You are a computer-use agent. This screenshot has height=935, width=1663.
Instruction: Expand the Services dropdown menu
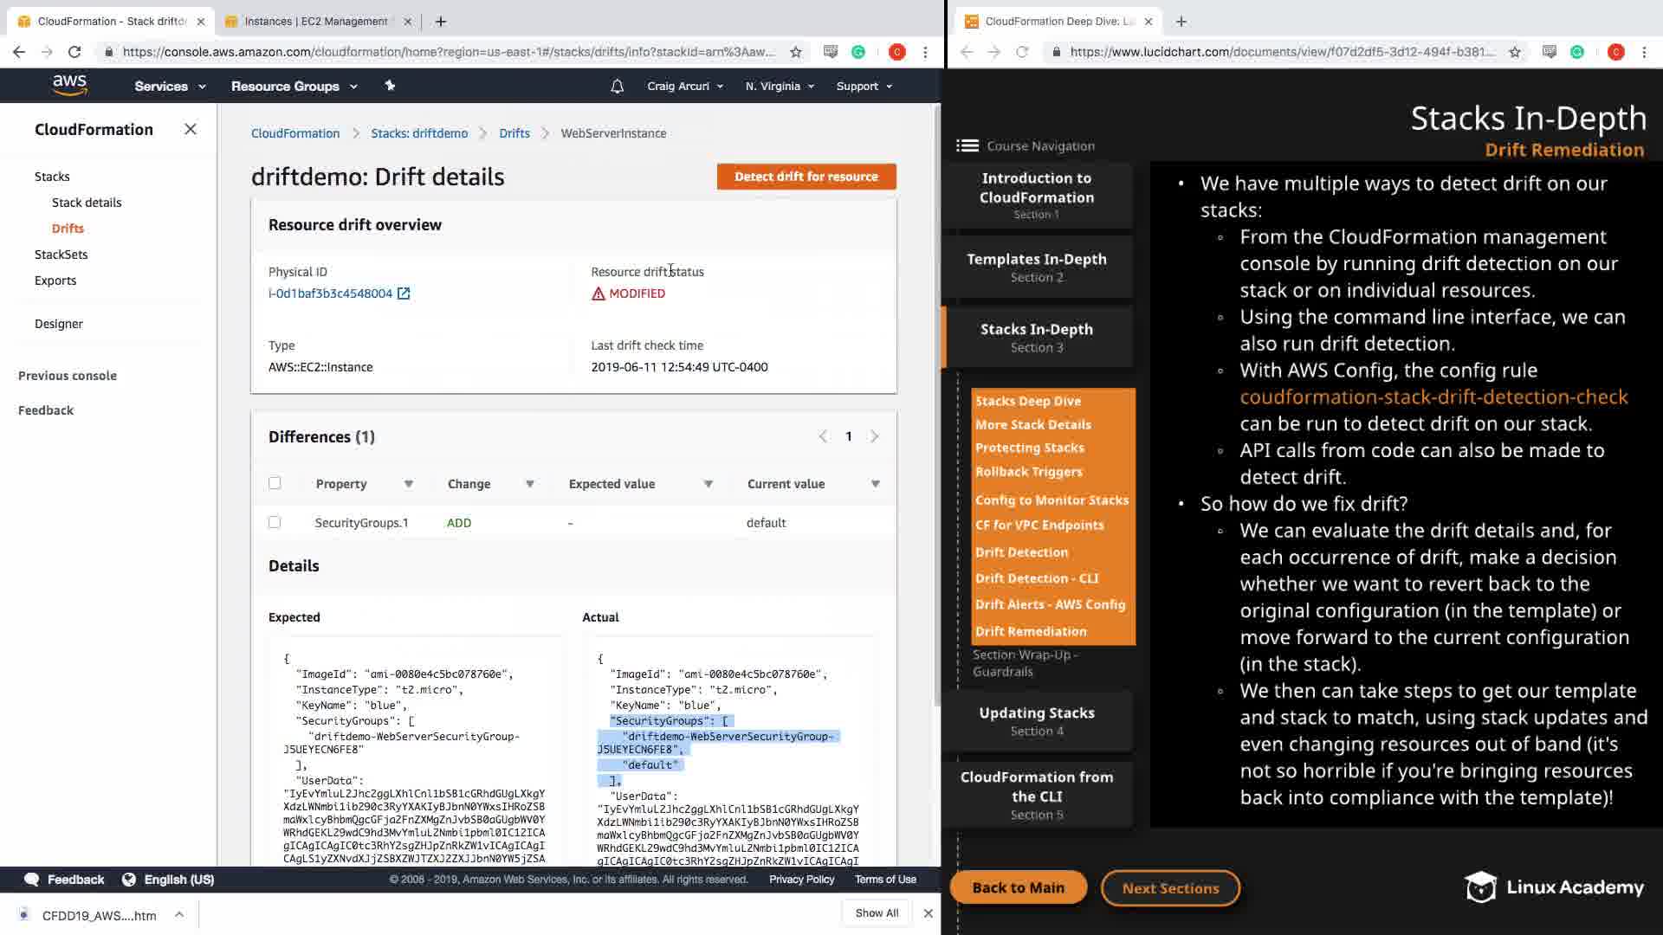click(x=170, y=86)
